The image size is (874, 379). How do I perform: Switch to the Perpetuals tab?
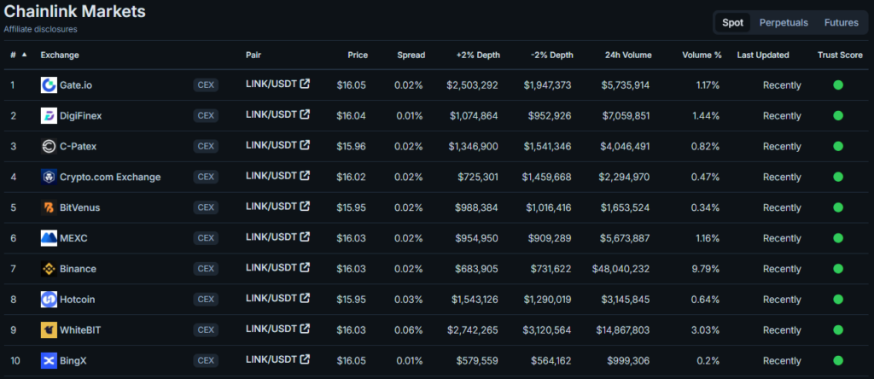pyautogui.click(x=784, y=23)
